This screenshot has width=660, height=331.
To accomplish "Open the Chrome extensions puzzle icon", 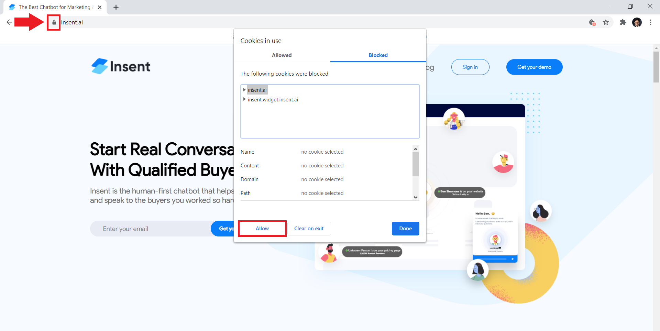I will (x=623, y=22).
